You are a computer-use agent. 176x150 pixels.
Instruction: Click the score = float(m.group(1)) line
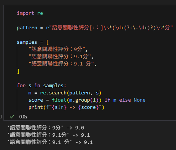[87, 100]
